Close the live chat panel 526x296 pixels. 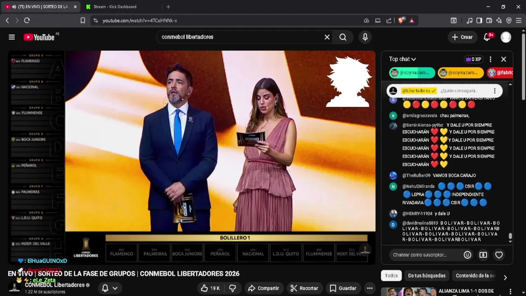pyautogui.click(x=503, y=59)
